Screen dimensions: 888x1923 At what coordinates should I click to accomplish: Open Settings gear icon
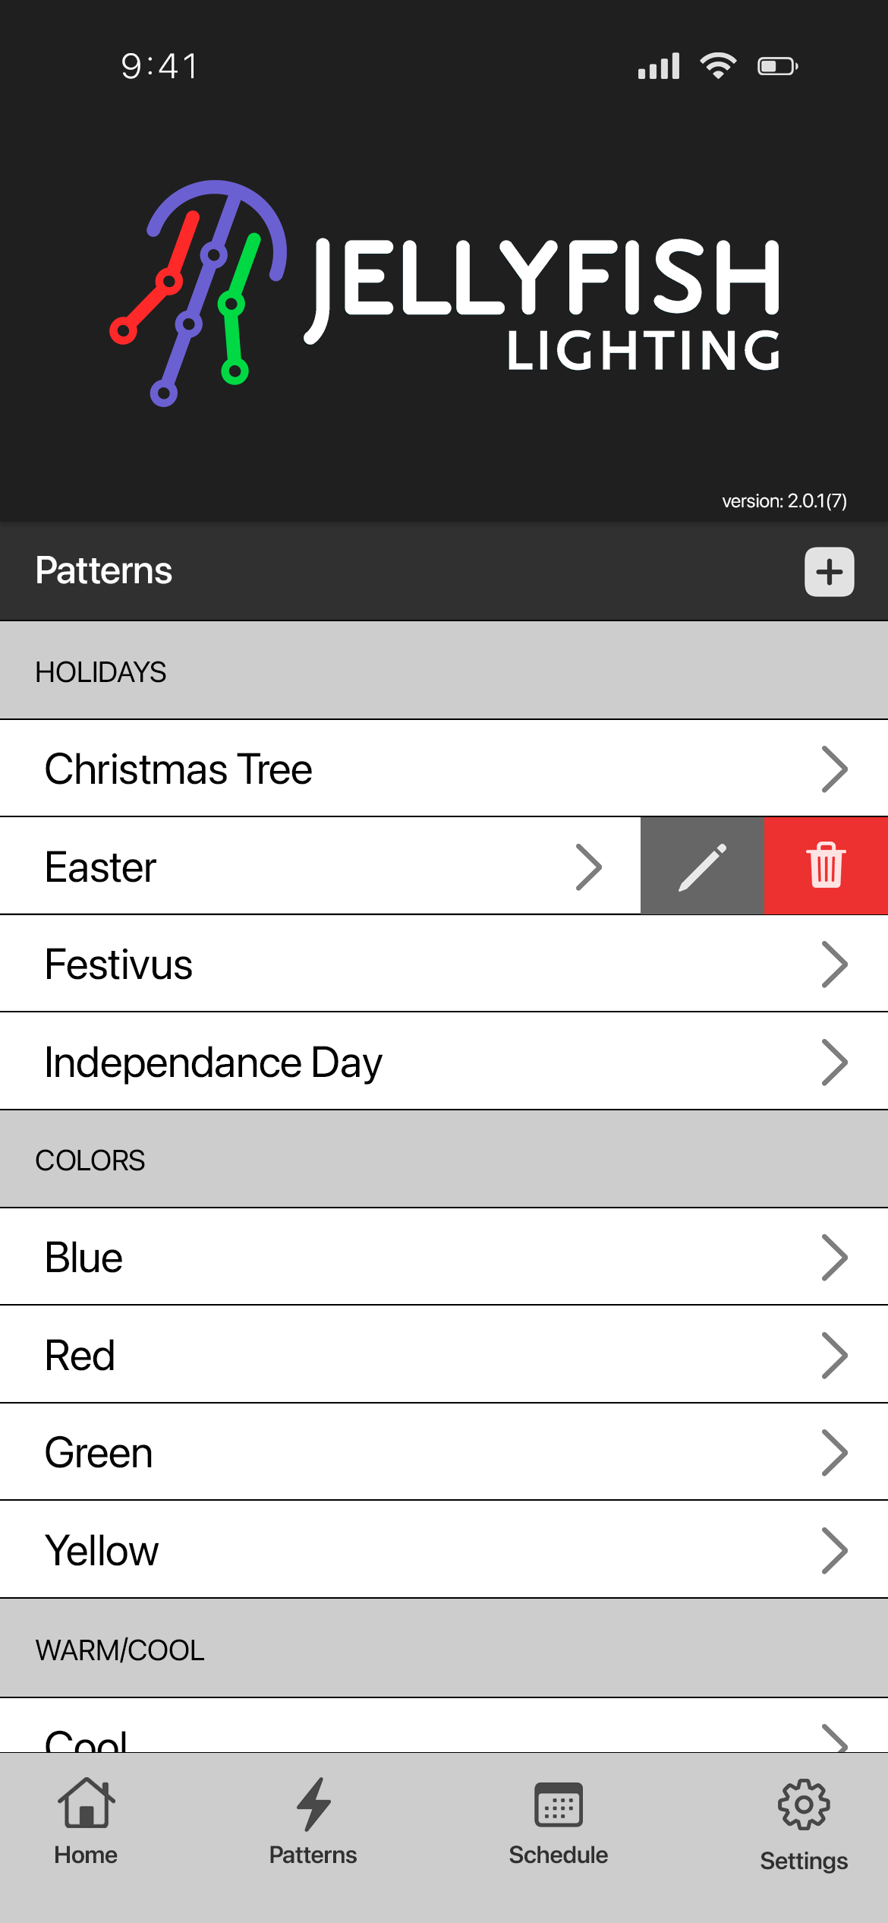click(x=804, y=1805)
